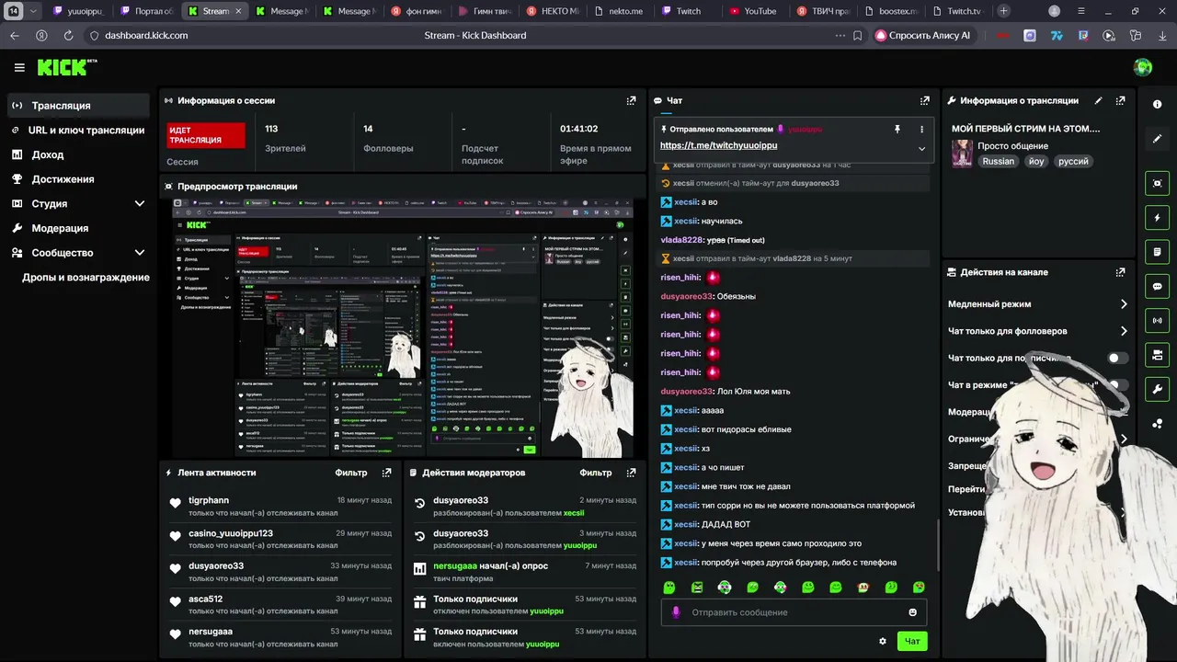Click the purple microphone icon in the chat input

pyautogui.click(x=676, y=612)
